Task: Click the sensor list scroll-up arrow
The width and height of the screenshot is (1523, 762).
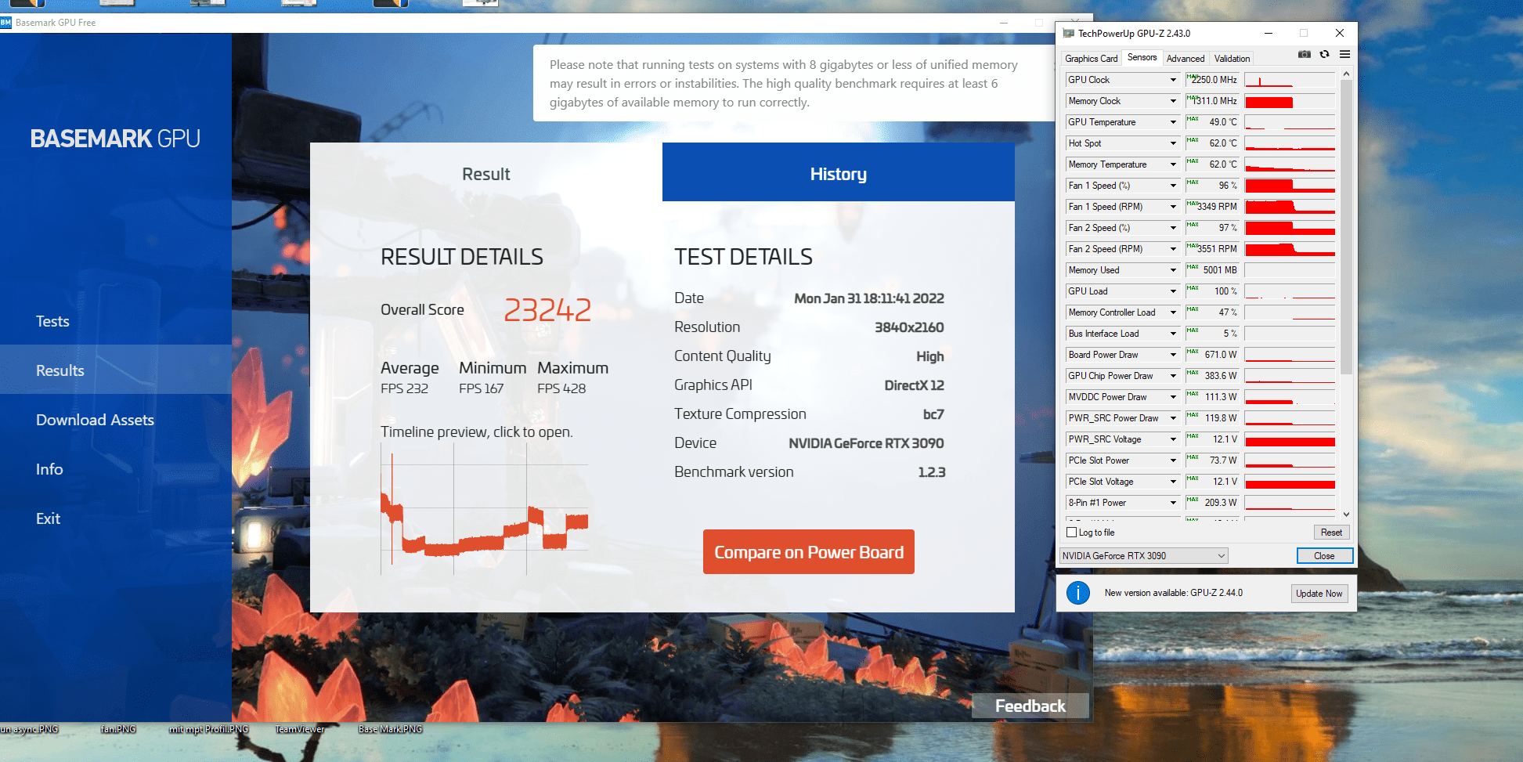Action: pyautogui.click(x=1346, y=74)
